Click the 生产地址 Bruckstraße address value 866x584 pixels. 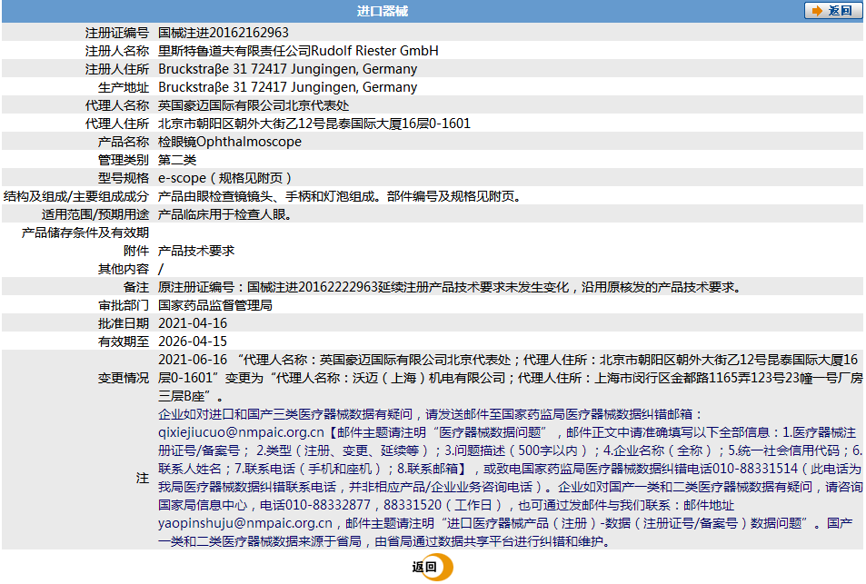point(287,87)
